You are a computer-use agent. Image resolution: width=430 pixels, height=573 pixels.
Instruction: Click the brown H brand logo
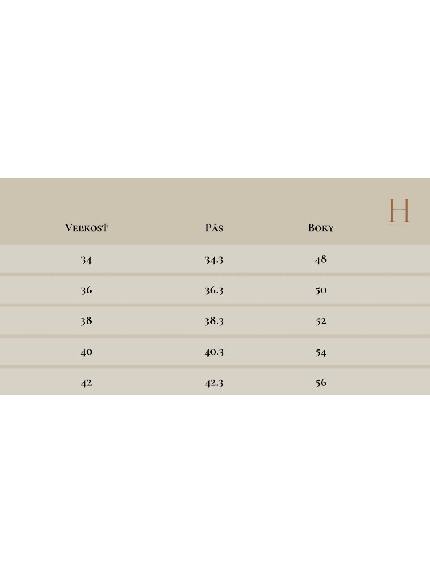(x=399, y=210)
